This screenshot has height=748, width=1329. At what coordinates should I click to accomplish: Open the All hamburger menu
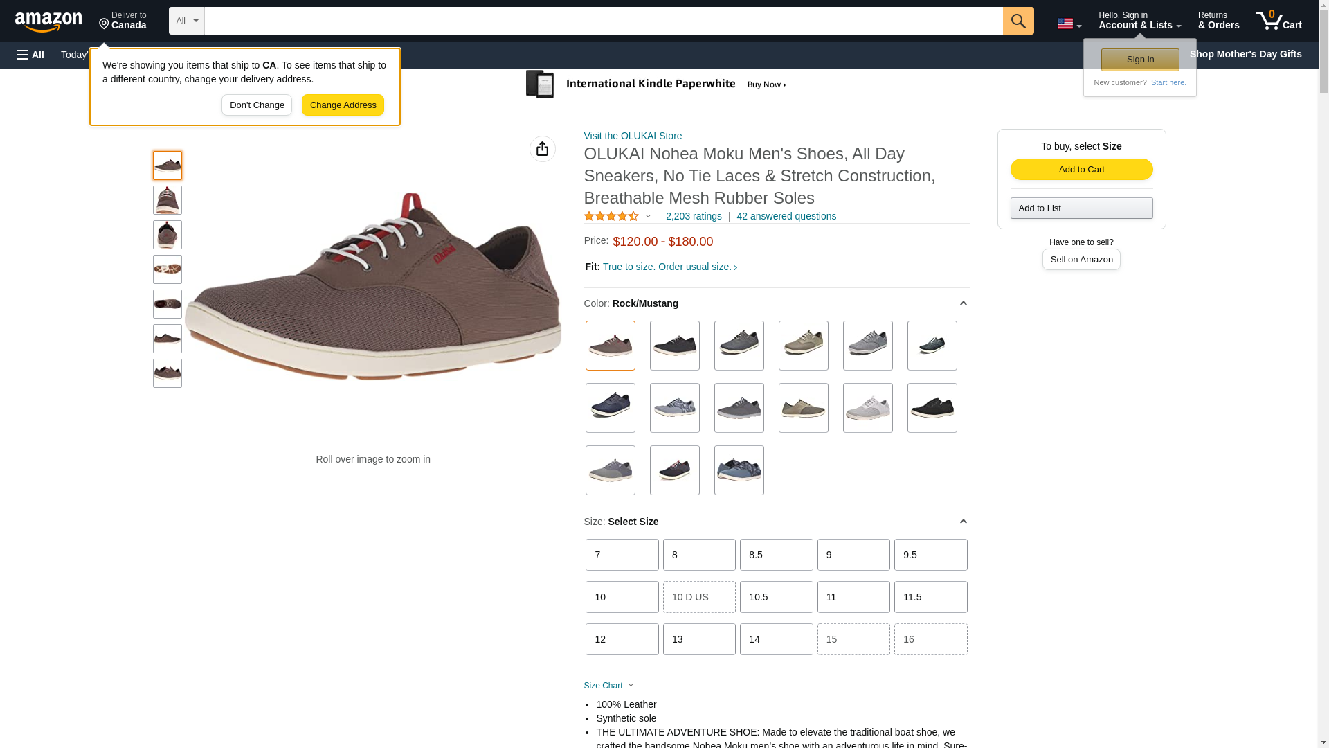point(30,55)
